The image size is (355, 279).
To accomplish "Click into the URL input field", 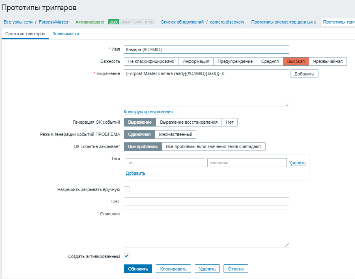I will tap(206, 202).
